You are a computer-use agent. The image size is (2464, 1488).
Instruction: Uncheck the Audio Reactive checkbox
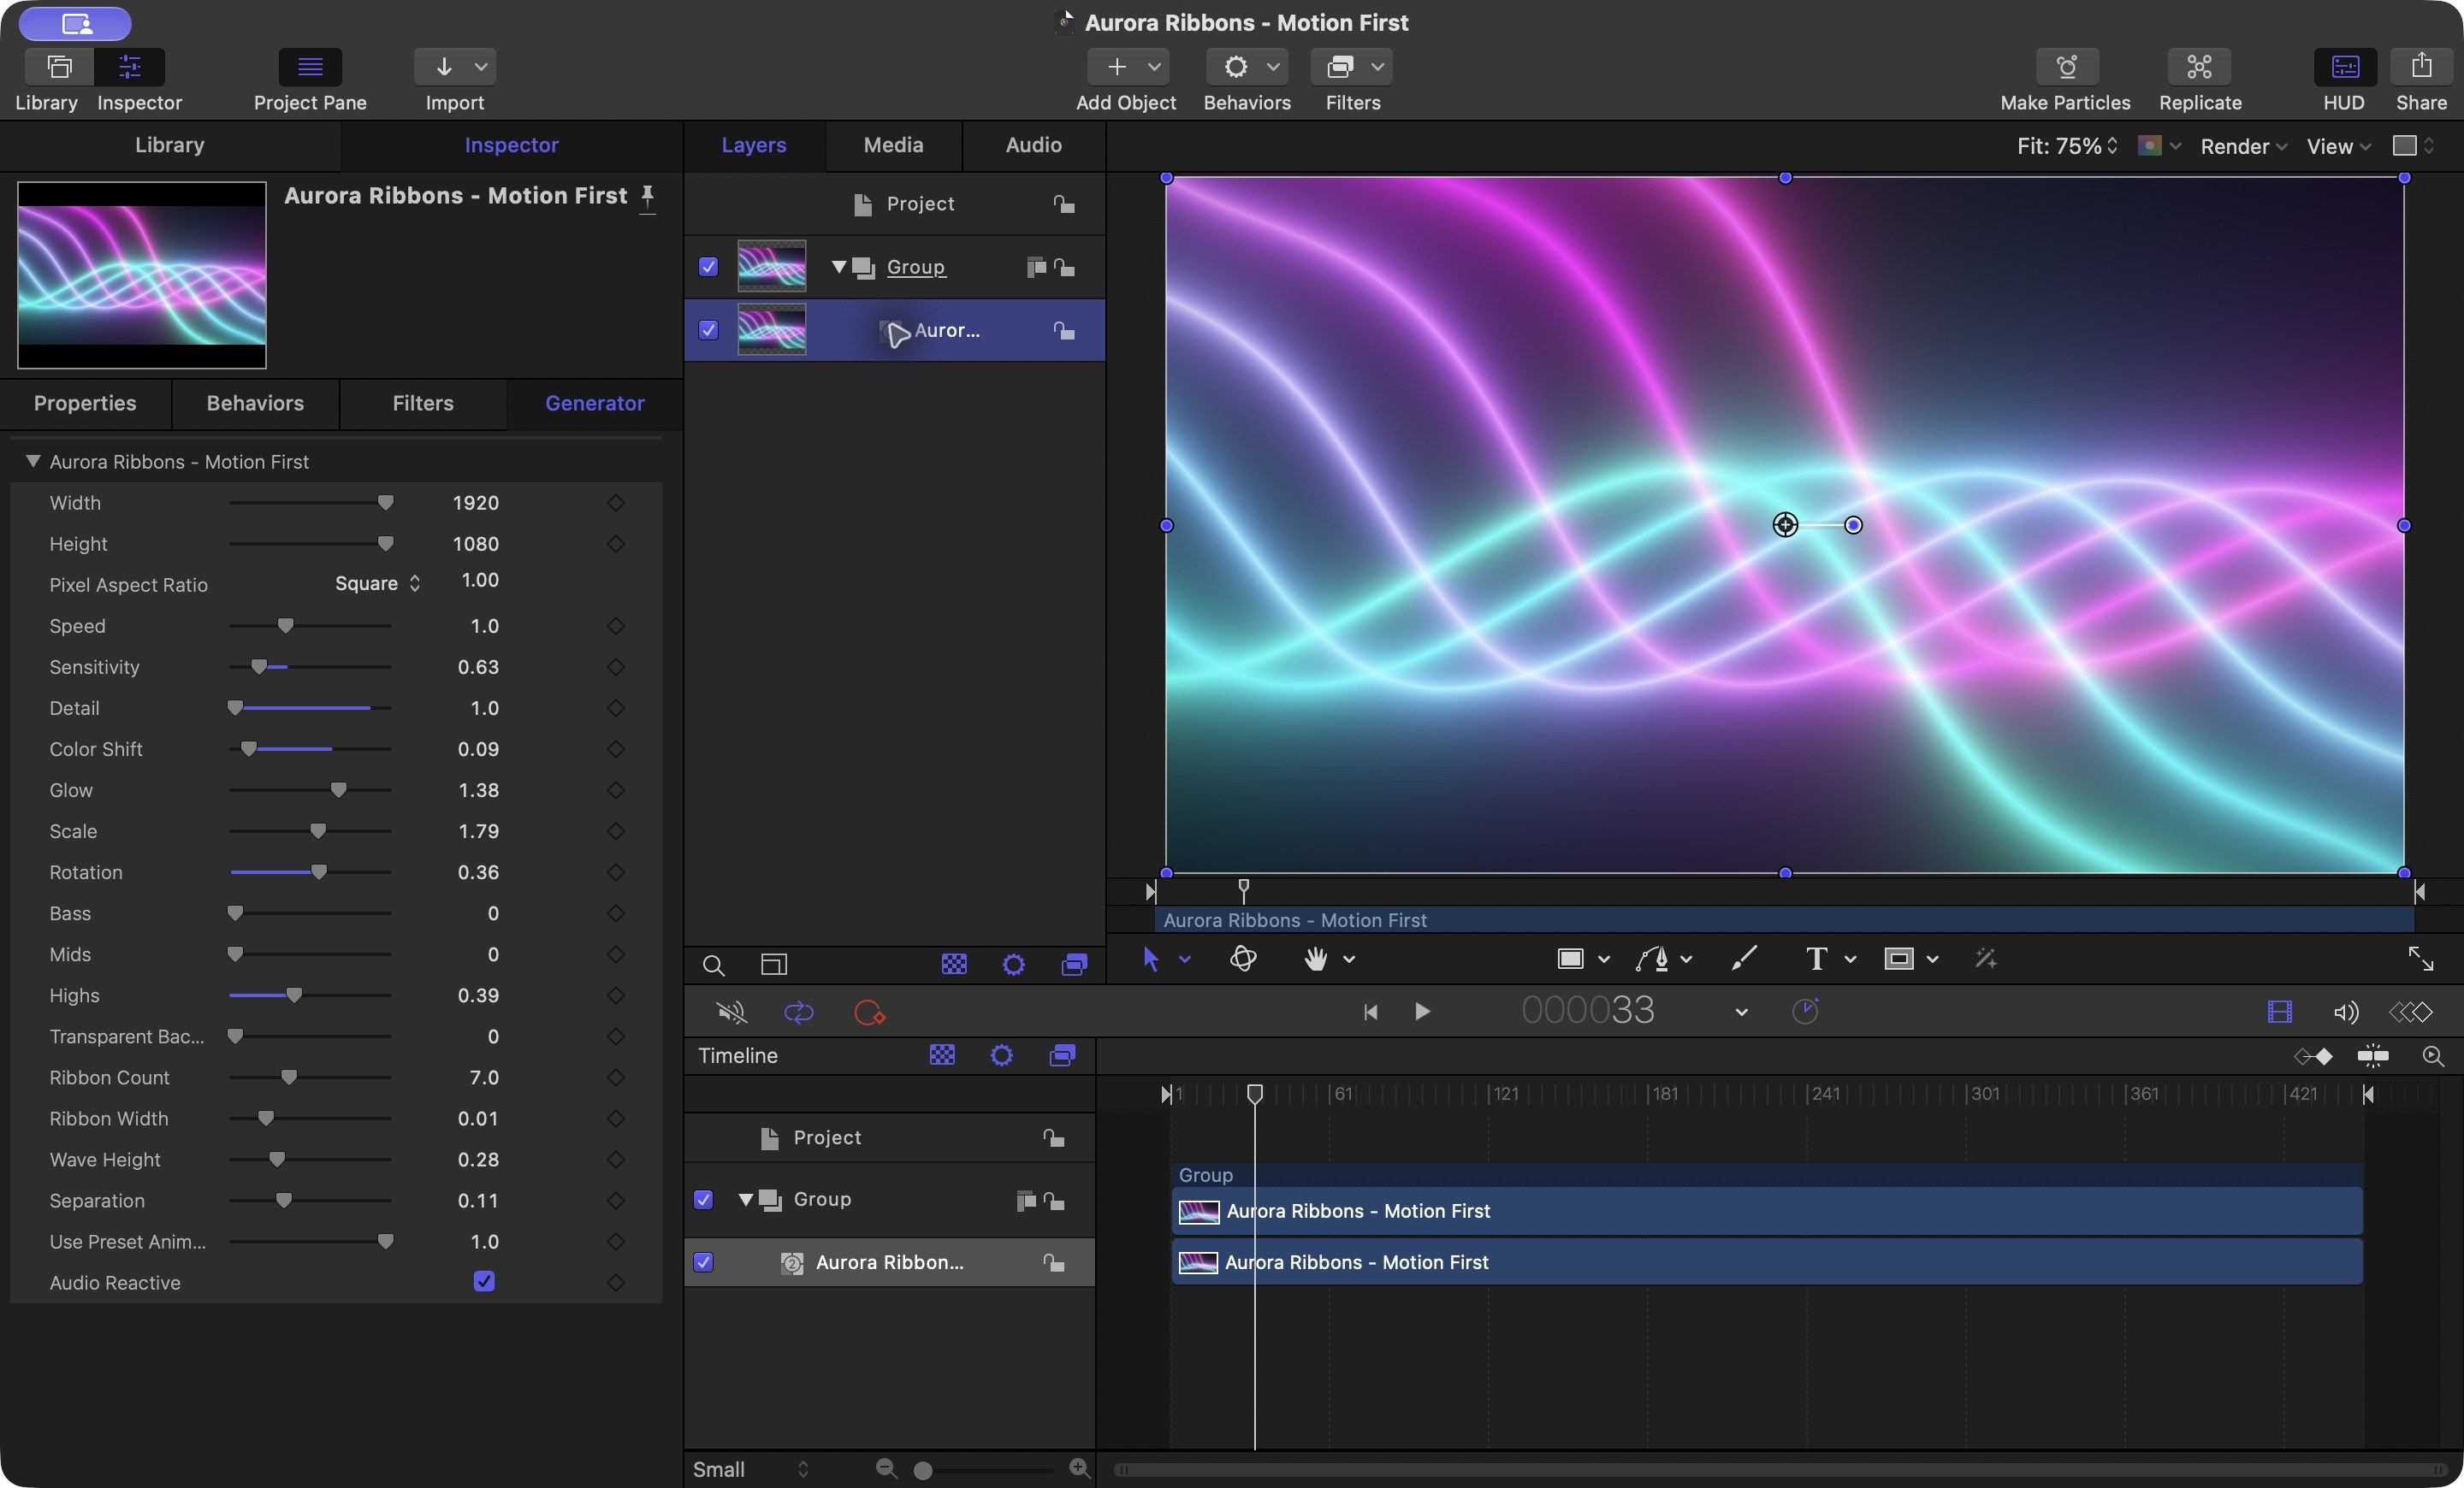pos(484,1281)
